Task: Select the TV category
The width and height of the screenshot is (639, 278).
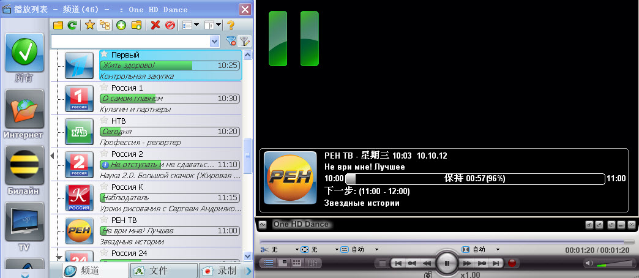Action: coord(24,227)
